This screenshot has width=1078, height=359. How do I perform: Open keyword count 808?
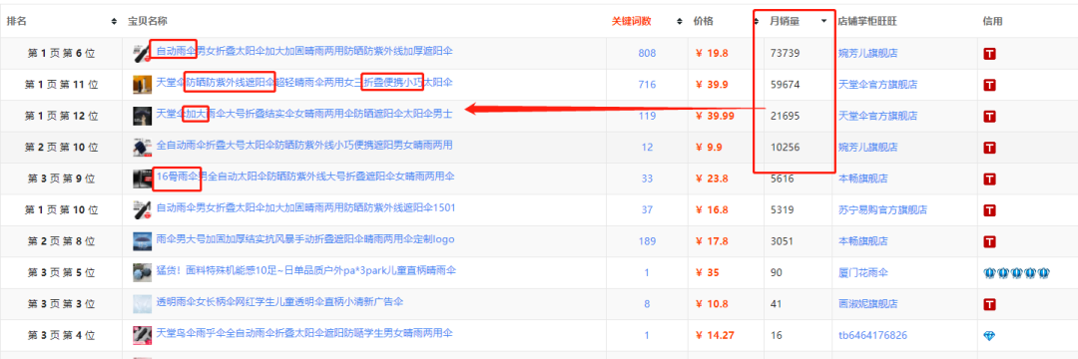click(647, 53)
